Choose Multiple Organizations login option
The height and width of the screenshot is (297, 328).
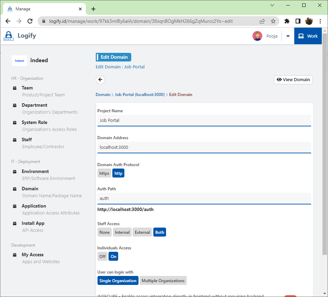(163, 281)
